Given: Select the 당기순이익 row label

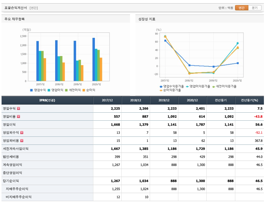Looking at the screenshot, I should [11, 181].
